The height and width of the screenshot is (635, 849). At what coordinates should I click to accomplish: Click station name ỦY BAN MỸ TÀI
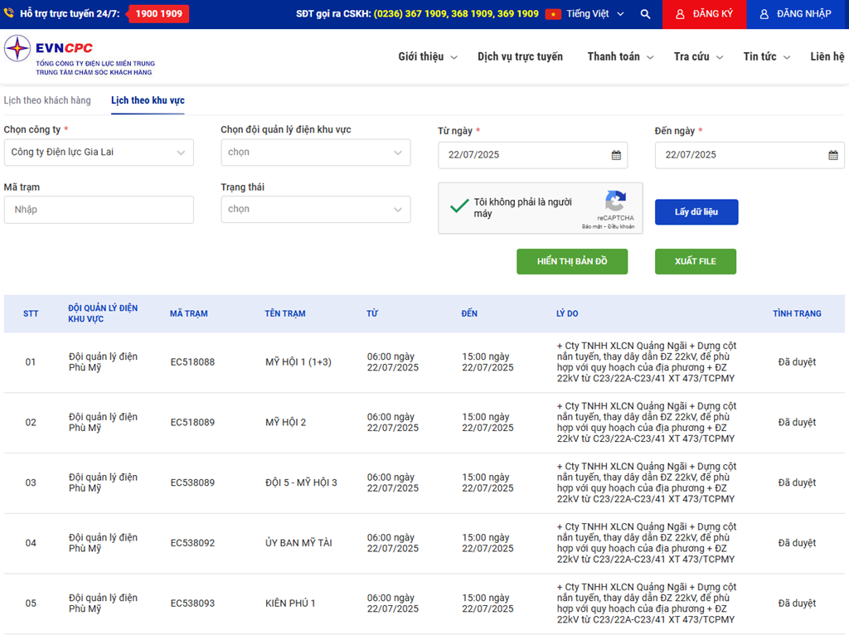click(x=298, y=543)
